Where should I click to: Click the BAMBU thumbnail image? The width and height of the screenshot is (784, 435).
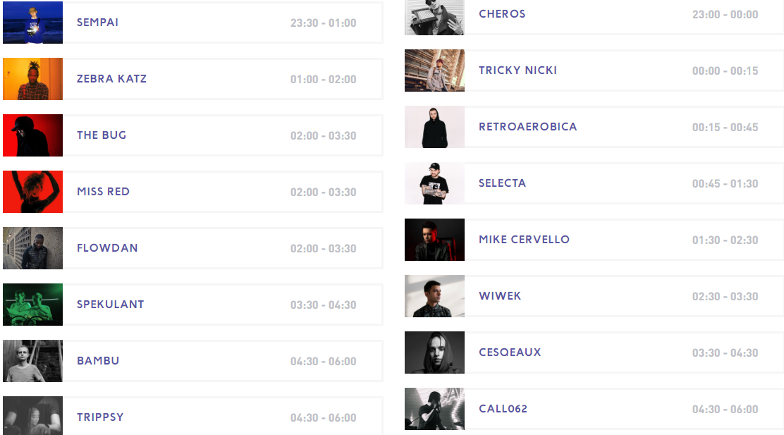32,361
